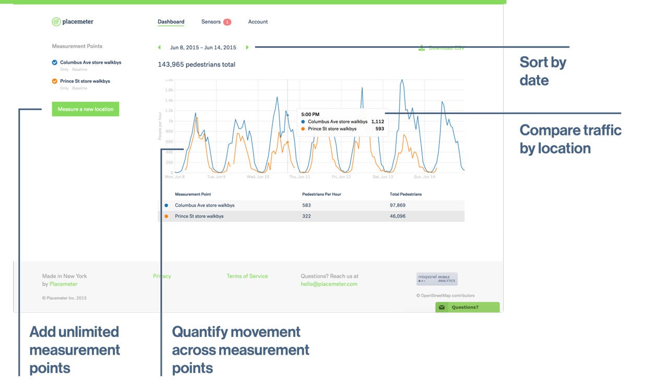Click Measure a new location button
Viewport: 668px width, 387px height.
(x=86, y=109)
